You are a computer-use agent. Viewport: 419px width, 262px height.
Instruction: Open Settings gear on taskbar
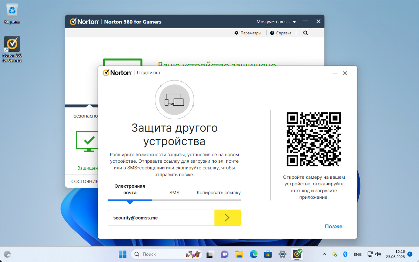pyautogui.click(x=282, y=254)
